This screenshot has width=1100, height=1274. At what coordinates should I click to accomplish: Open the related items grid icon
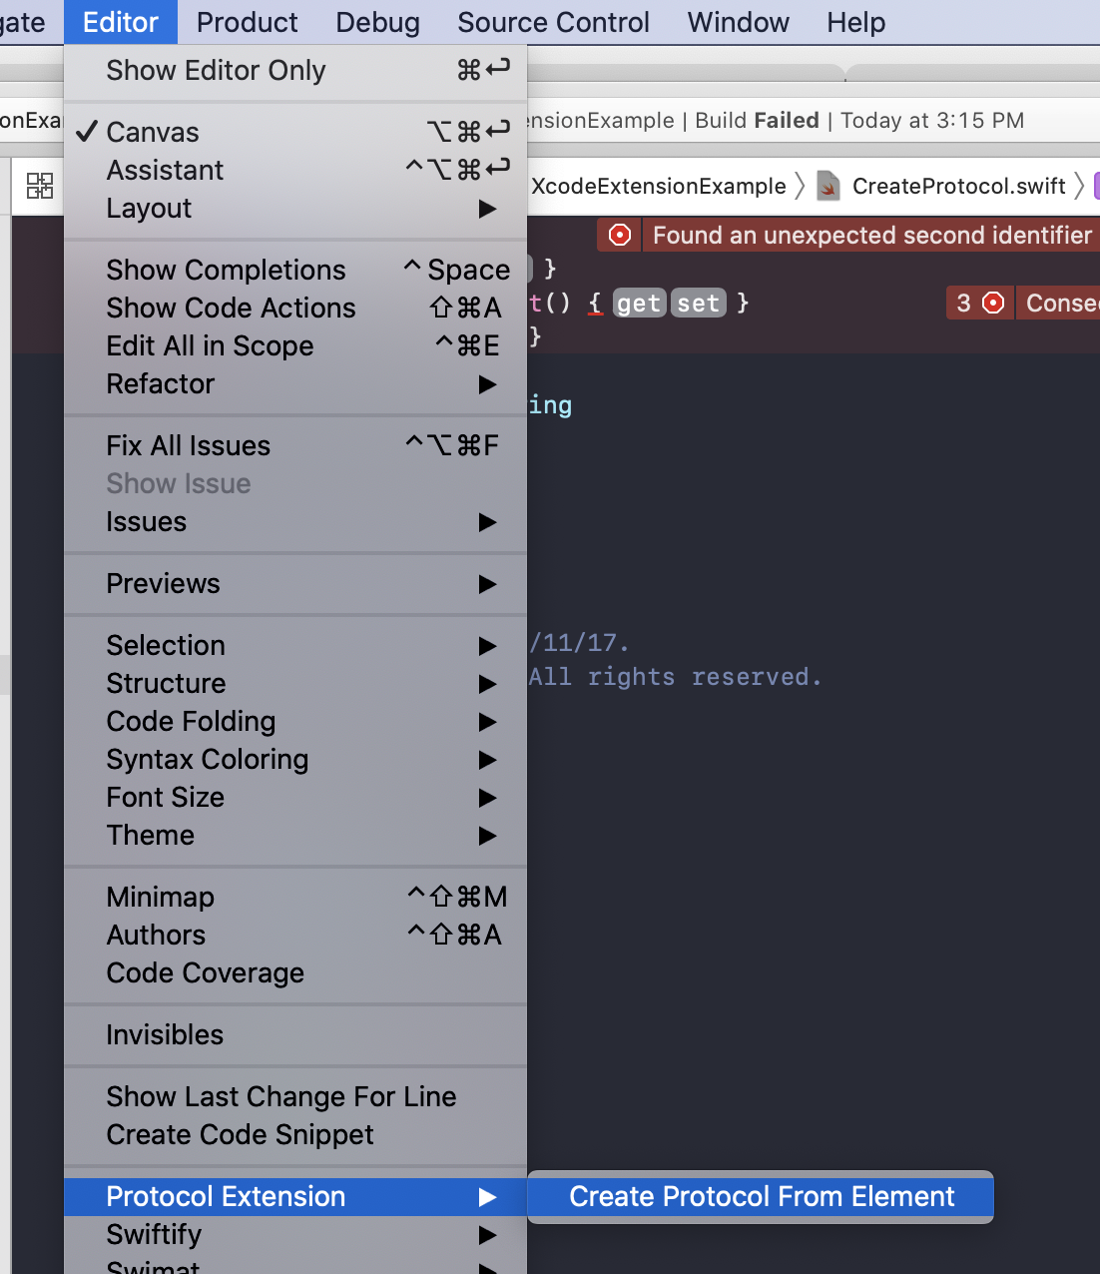(40, 186)
